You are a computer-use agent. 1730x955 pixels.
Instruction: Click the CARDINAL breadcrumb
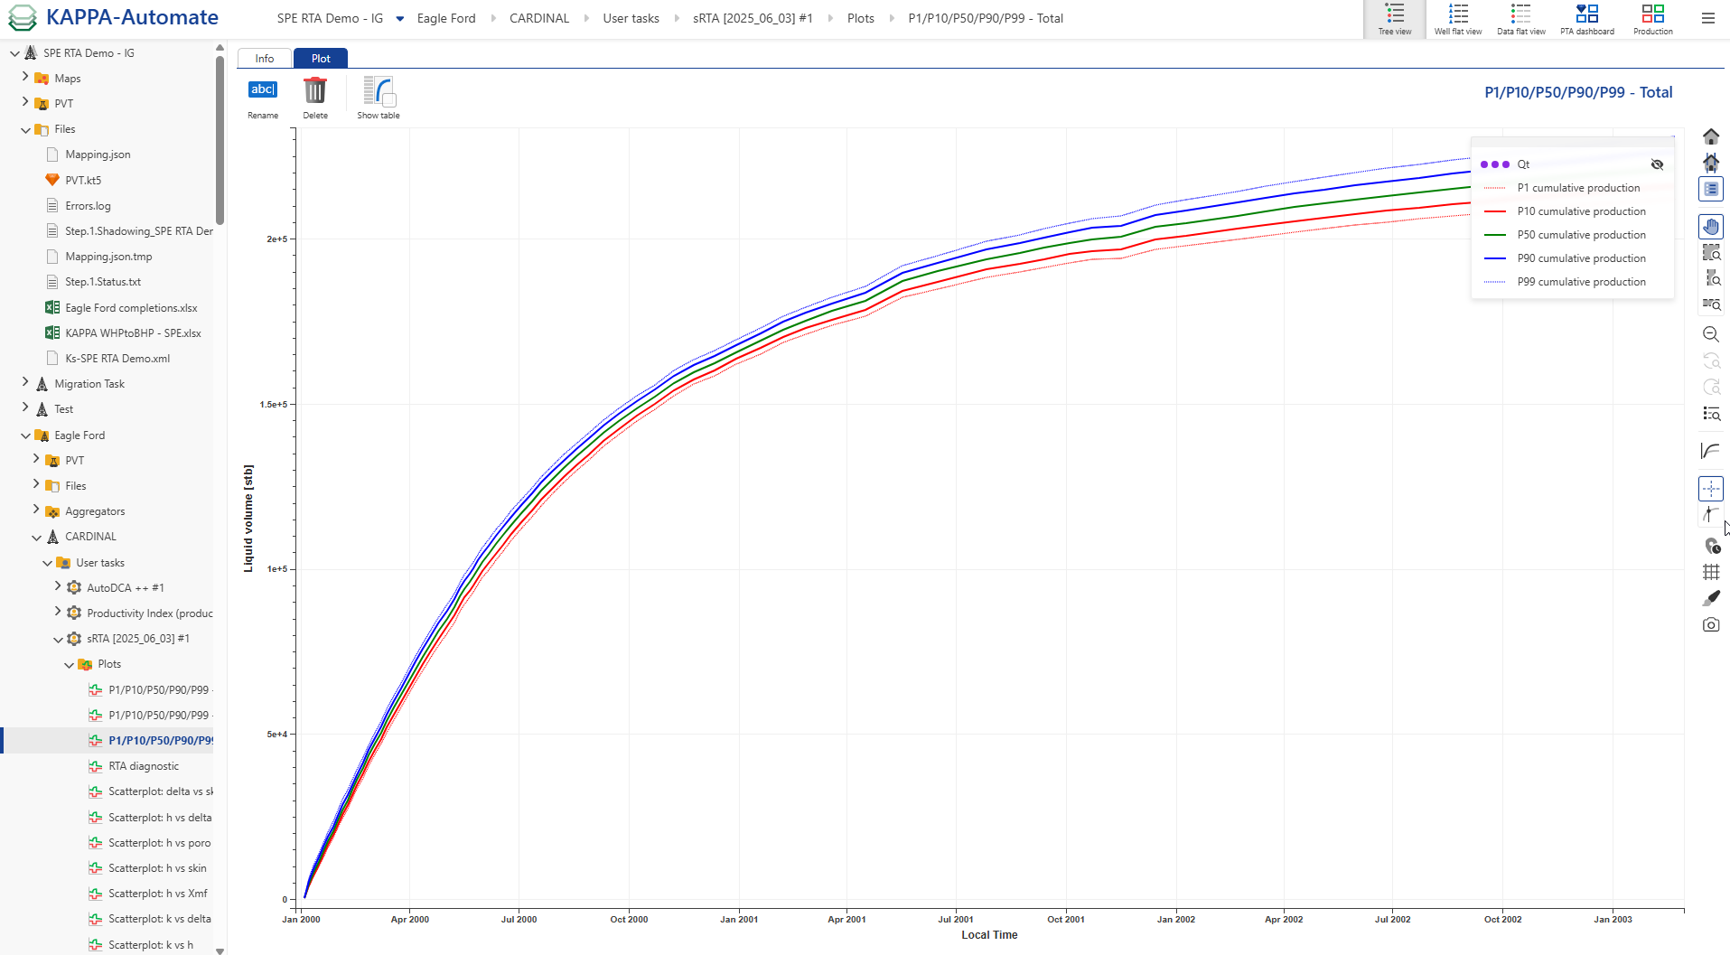click(x=538, y=18)
